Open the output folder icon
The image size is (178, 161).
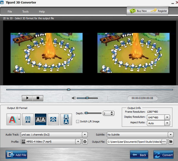tap(171, 142)
